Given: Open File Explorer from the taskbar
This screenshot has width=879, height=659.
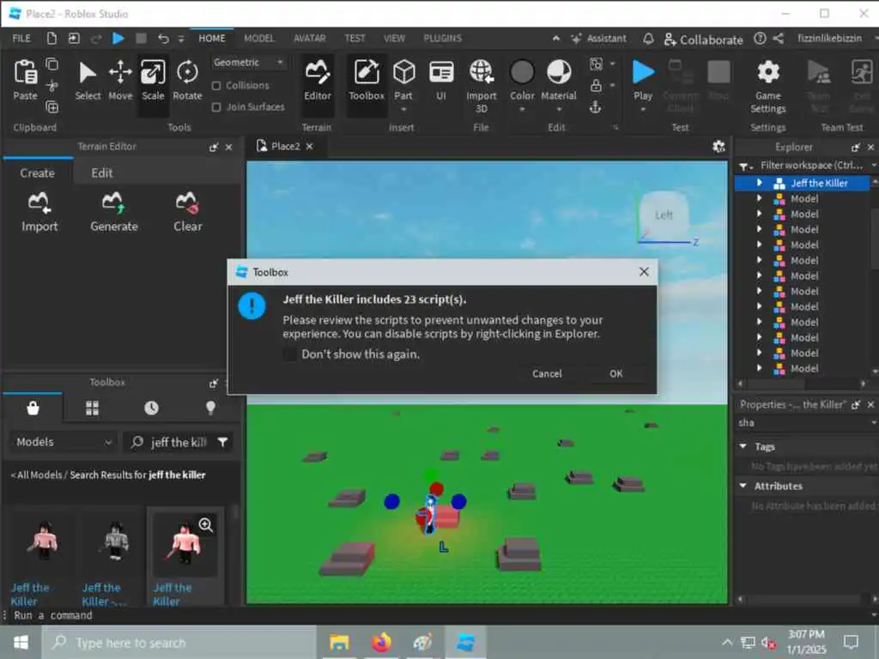Looking at the screenshot, I should tap(339, 642).
